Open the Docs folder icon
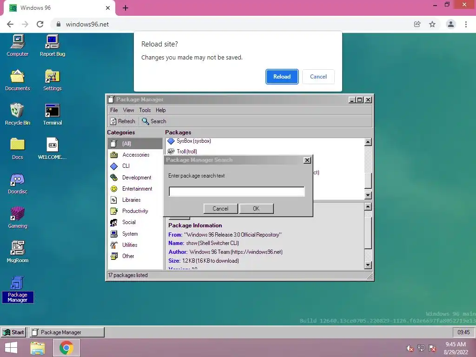 (18, 149)
